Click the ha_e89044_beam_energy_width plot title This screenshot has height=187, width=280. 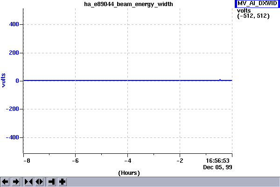pos(128,4)
